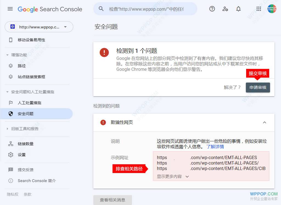The image size is (281, 205).
Task: Click the 路径 layers icon
Action: coord(11,66)
